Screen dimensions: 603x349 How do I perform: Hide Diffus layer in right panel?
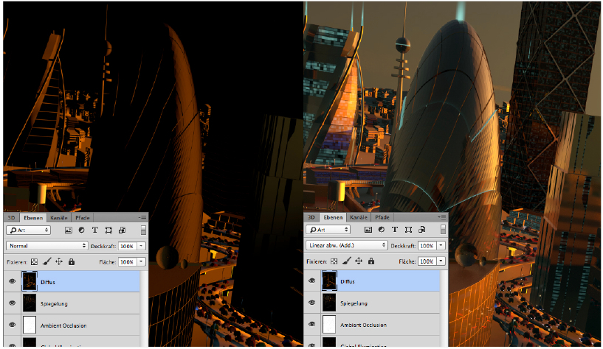[312, 281]
